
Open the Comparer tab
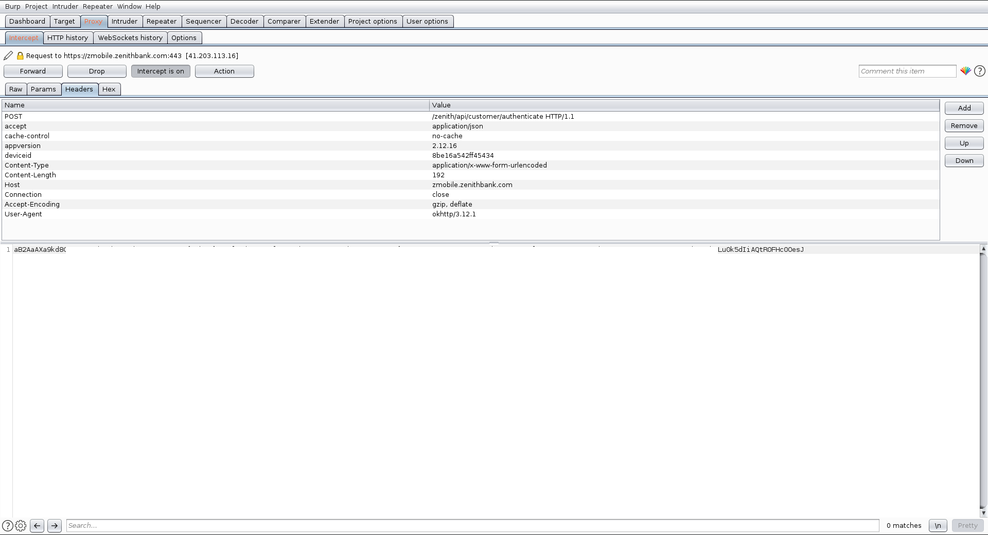click(x=284, y=21)
